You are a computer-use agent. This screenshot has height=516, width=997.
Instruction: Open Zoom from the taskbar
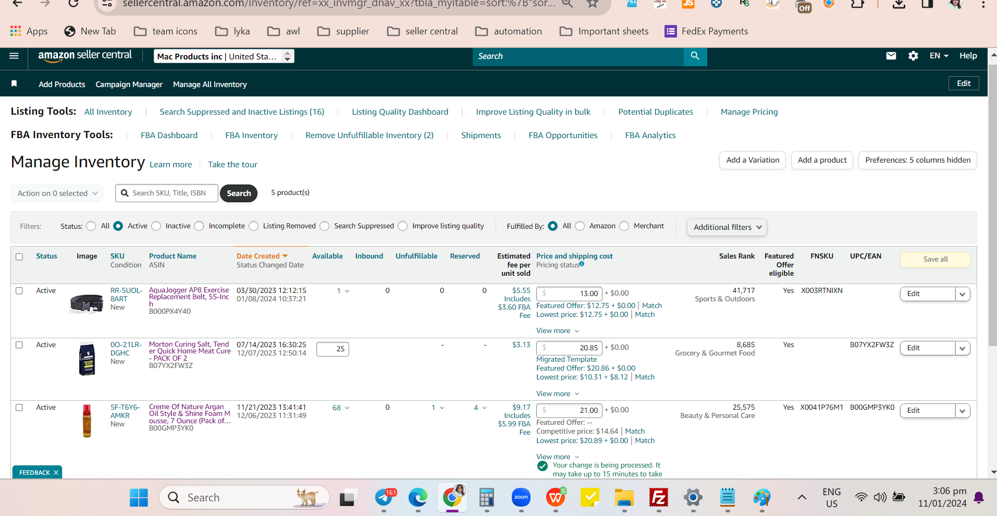pos(521,498)
